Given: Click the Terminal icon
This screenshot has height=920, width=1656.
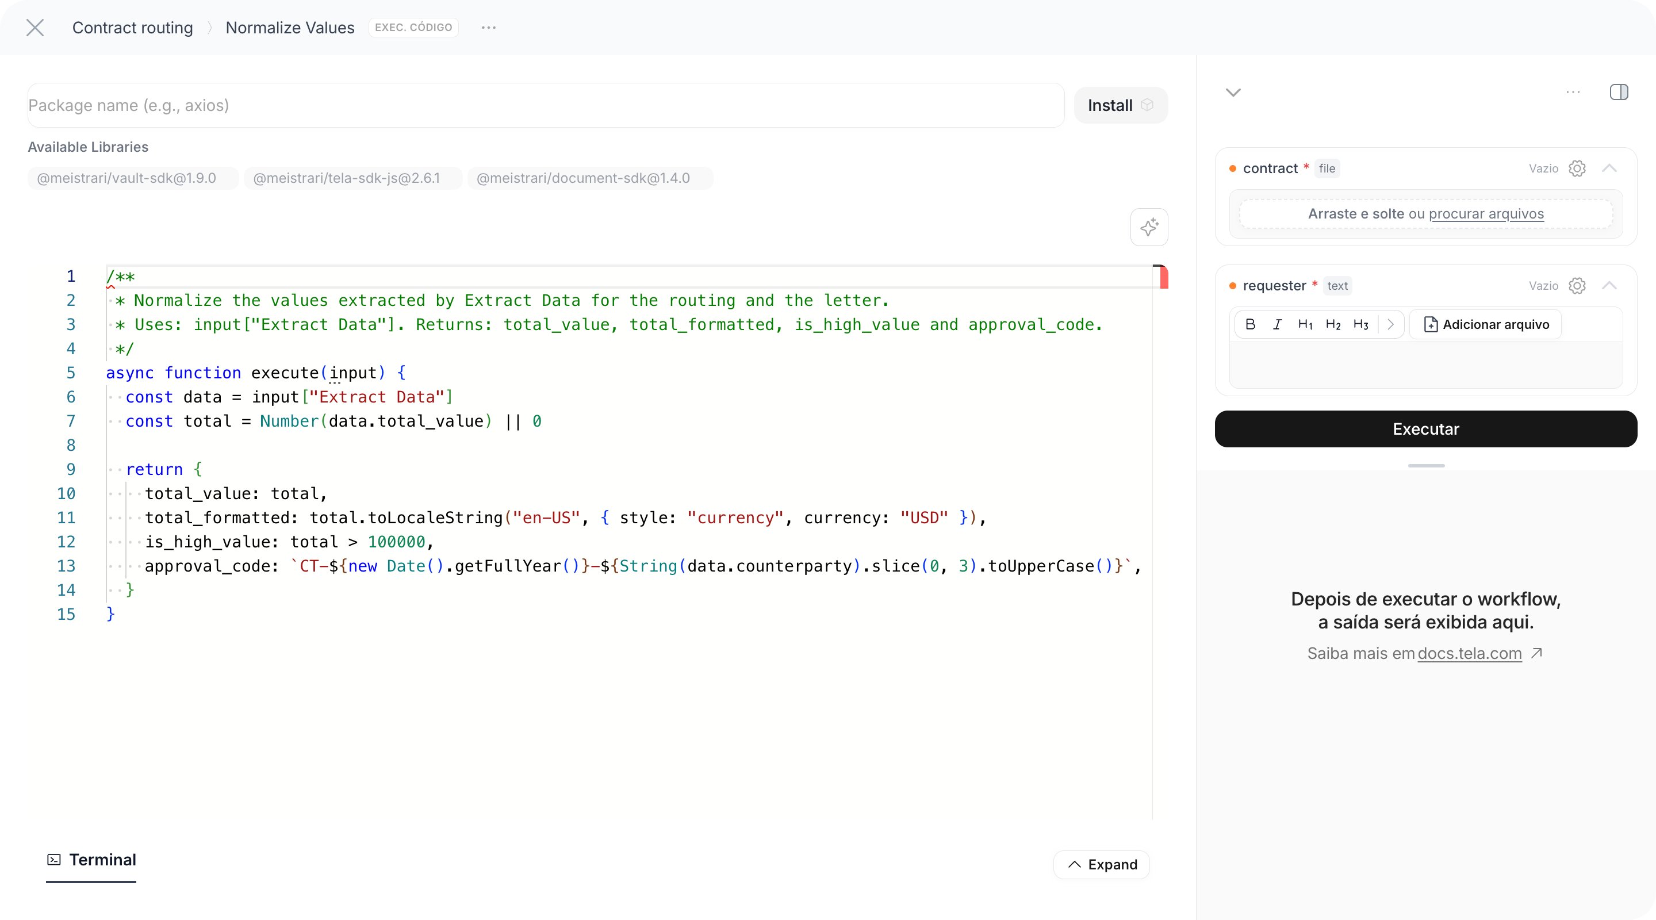Looking at the screenshot, I should coord(54,860).
